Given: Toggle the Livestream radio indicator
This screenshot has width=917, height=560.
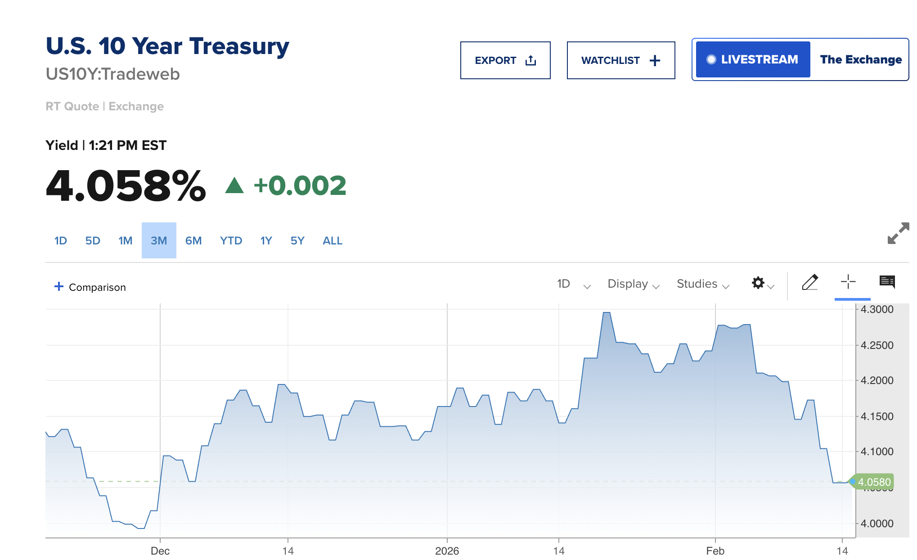Looking at the screenshot, I should pyautogui.click(x=711, y=59).
